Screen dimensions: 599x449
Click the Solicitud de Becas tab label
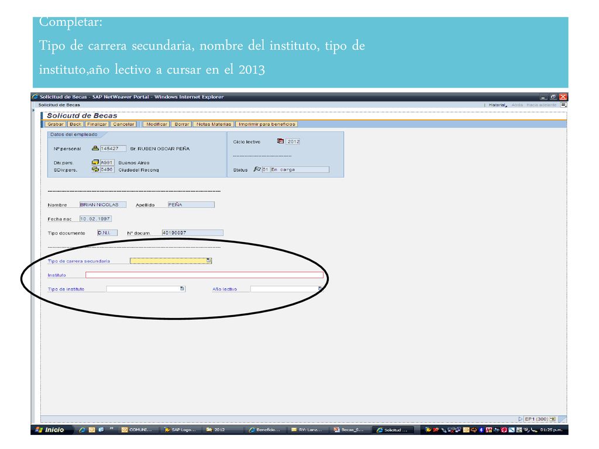[x=59, y=105]
